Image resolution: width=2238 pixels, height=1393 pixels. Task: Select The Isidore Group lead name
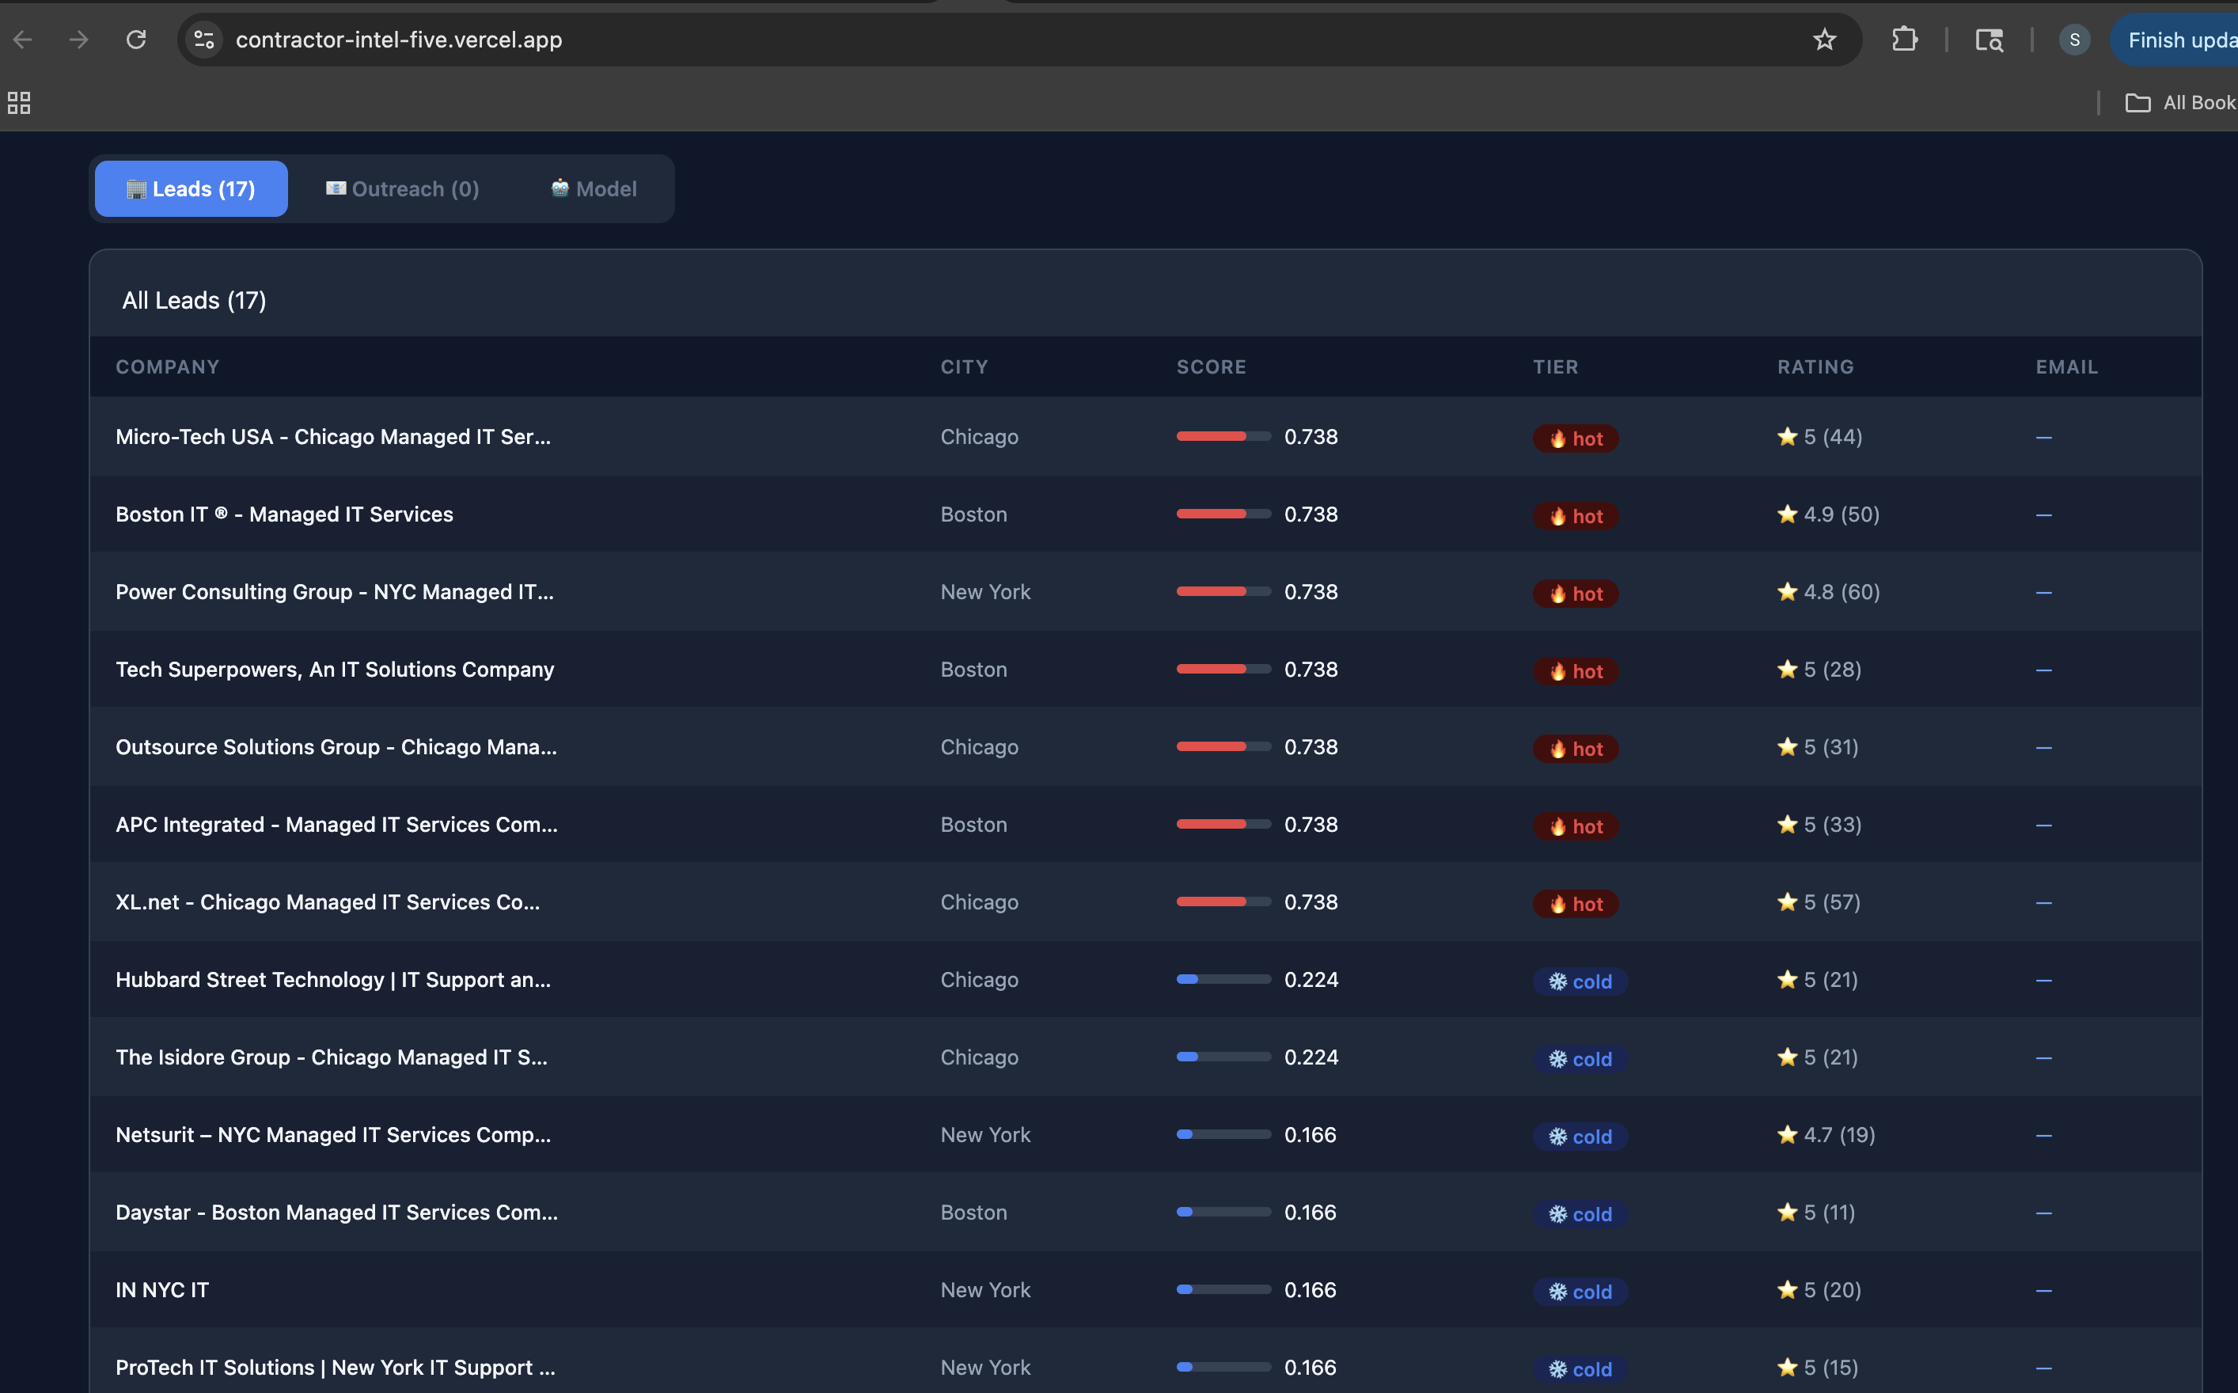[x=332, y=1057]
